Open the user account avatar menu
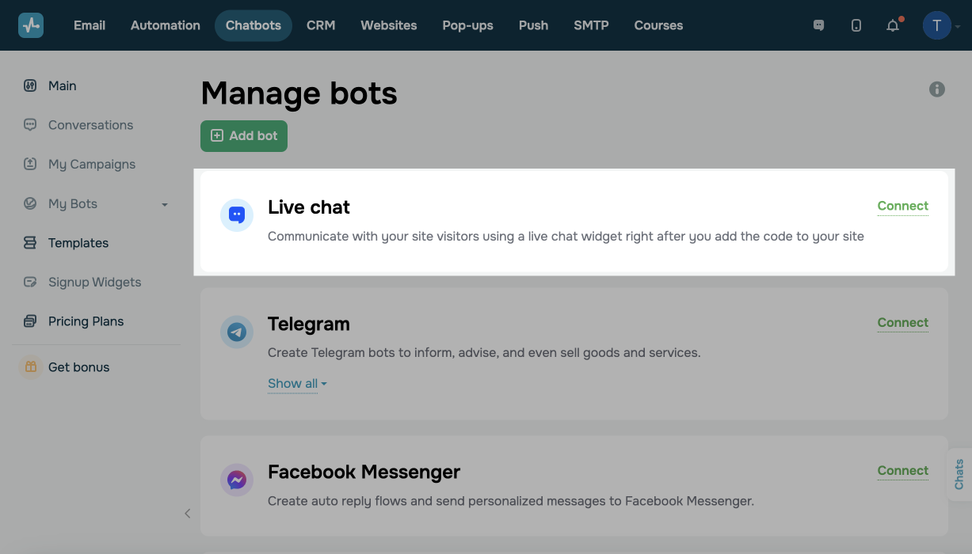This screenshot has height=554, width=972. 937,25
